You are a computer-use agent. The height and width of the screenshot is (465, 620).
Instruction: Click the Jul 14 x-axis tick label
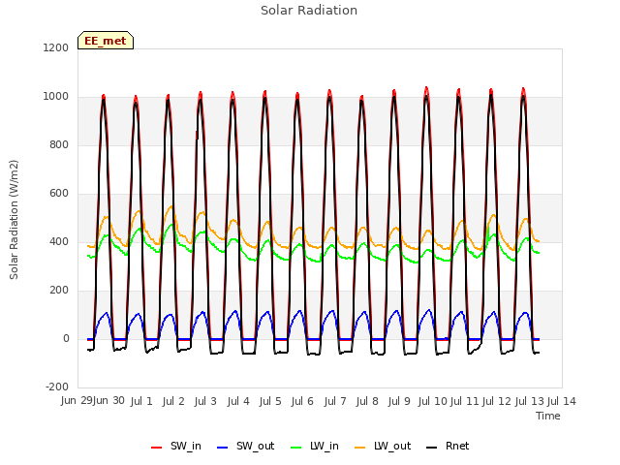(x=562, y=401)
